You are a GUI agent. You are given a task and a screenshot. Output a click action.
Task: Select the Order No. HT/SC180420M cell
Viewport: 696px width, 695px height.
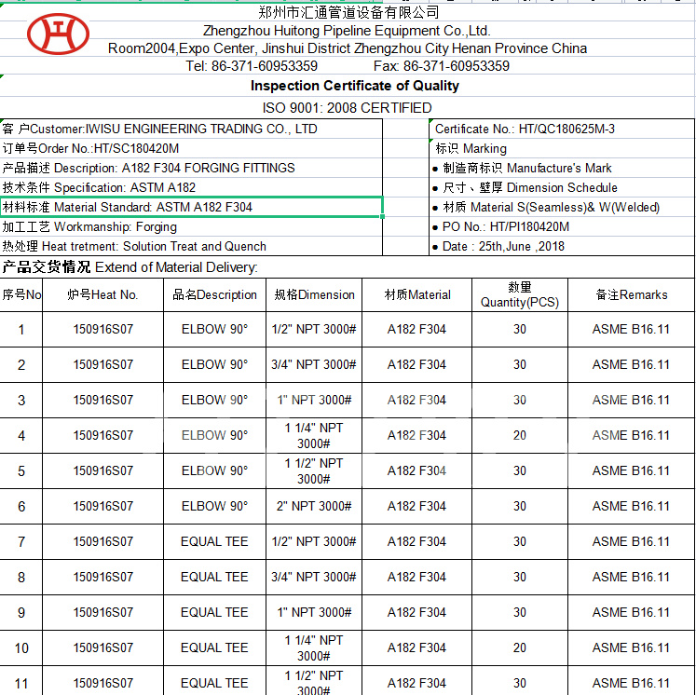coord(191,148)
